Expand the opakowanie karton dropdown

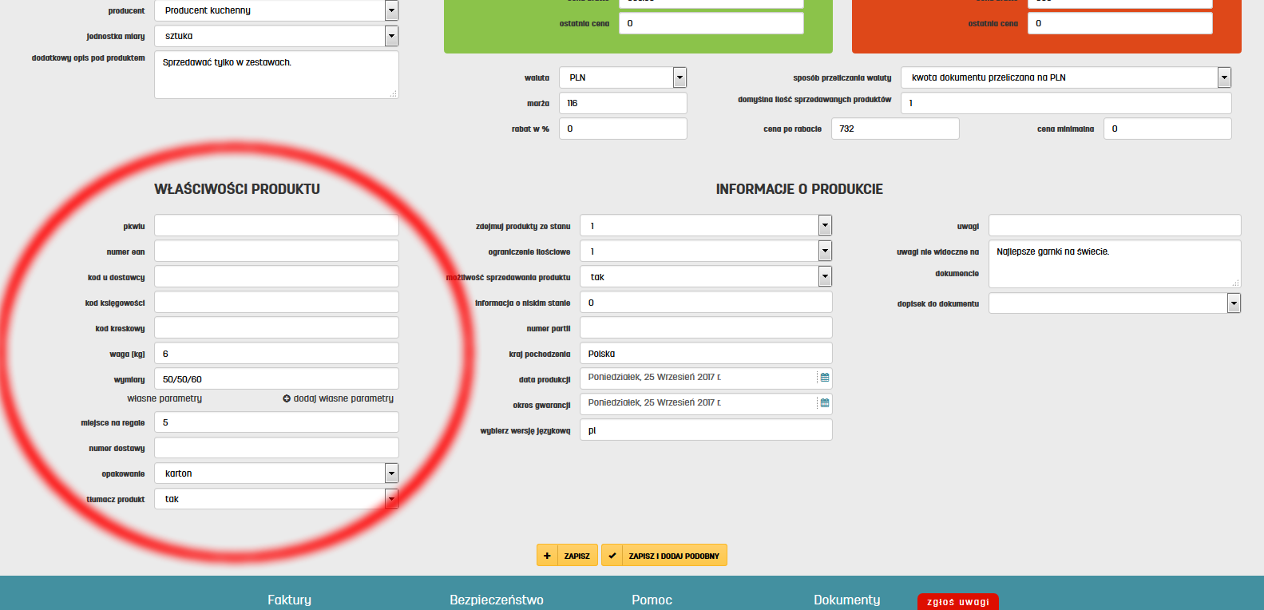point(391,473)
